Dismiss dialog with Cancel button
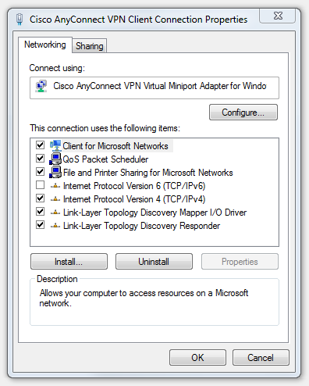The width and height of the screenshot is (309, 386). tap(261, 358)
